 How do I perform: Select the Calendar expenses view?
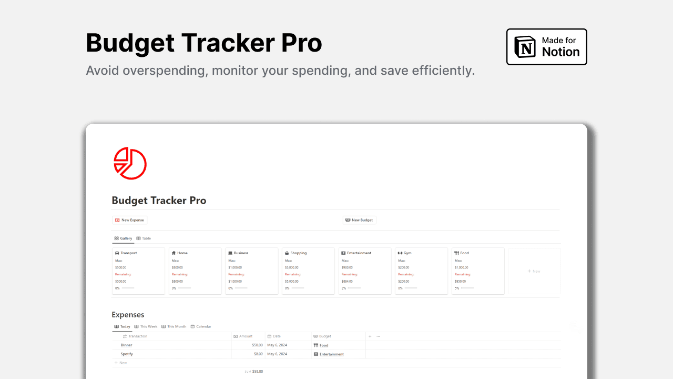pyautogui.click(x=201, y=326)
